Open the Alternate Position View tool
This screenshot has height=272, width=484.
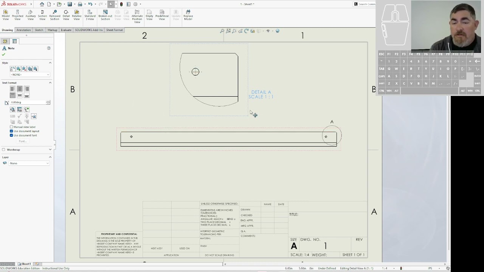click(x=137, y=17)
